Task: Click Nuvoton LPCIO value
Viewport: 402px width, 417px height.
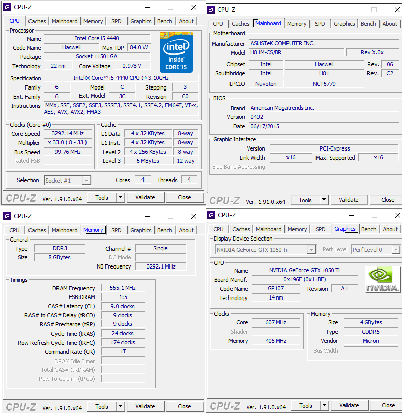Action: point(266,84)
